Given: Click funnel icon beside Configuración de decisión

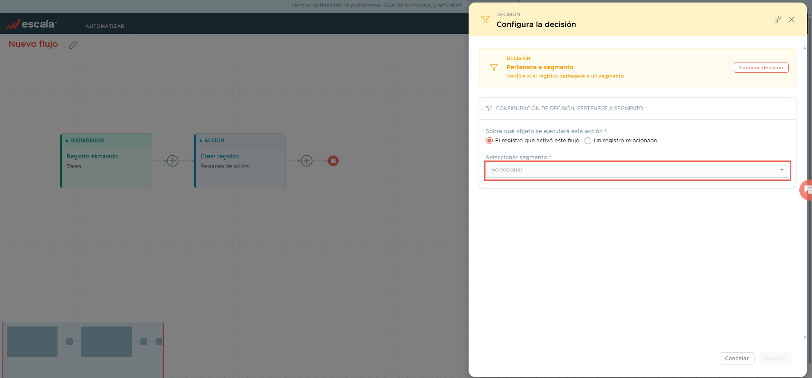Looking at the screenshot, I should [x=489, y=109].
